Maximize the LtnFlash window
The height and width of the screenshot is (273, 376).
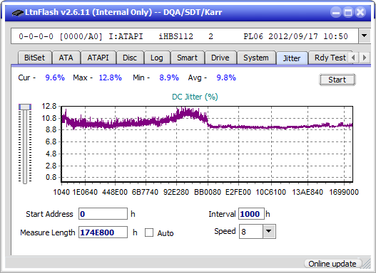point(348,12)
